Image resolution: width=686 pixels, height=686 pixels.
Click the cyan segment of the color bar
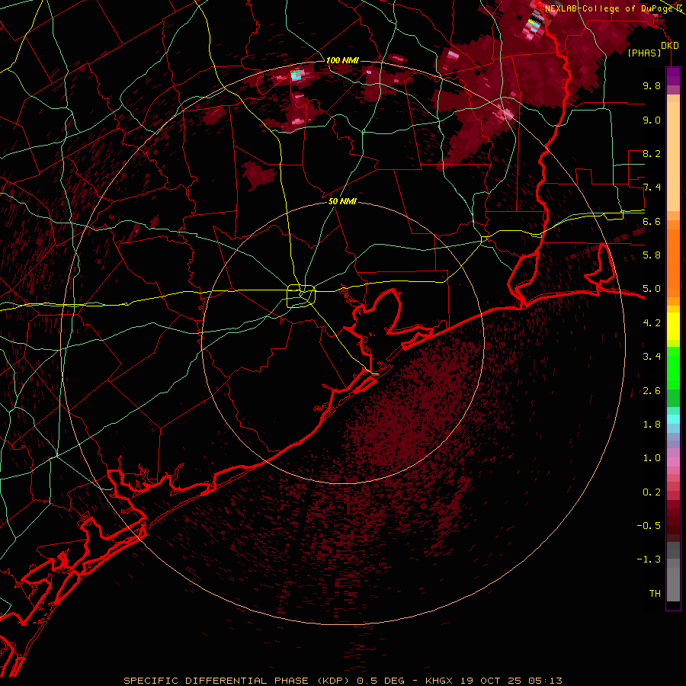click(x=673, y=419)
